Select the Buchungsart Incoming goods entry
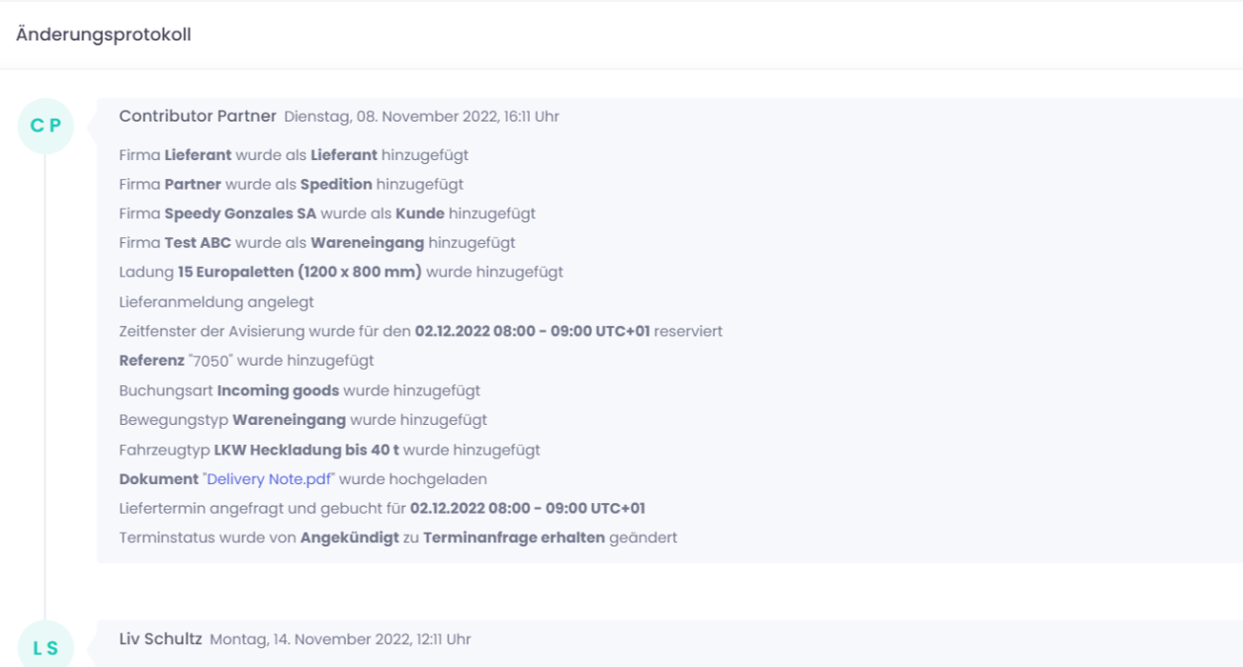 point(299,391)
